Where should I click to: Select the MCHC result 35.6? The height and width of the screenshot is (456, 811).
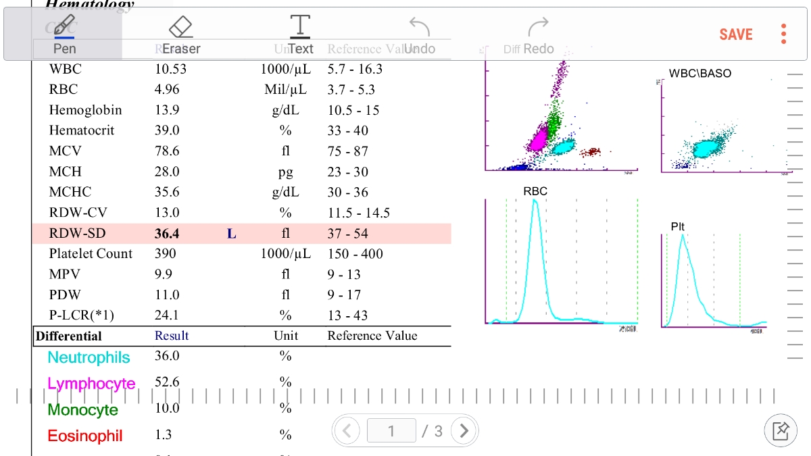click(168, 192)
